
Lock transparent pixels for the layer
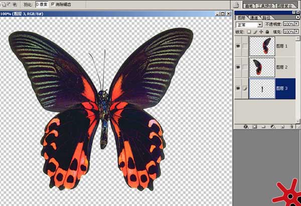[249, 32]
